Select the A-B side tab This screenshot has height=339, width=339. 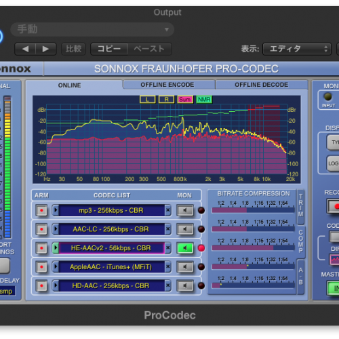[x=300, y=276]
